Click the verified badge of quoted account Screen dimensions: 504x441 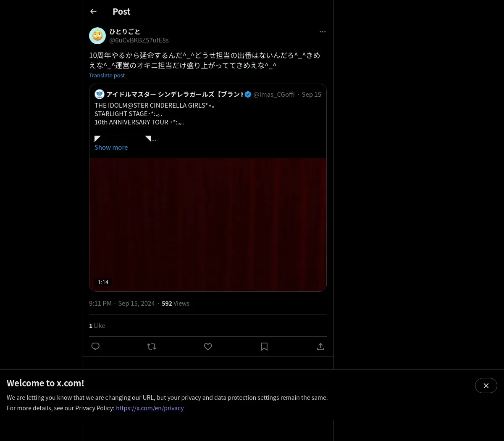[248, 94]
